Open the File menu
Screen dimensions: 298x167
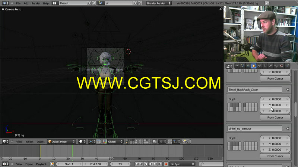click(18, 3)
